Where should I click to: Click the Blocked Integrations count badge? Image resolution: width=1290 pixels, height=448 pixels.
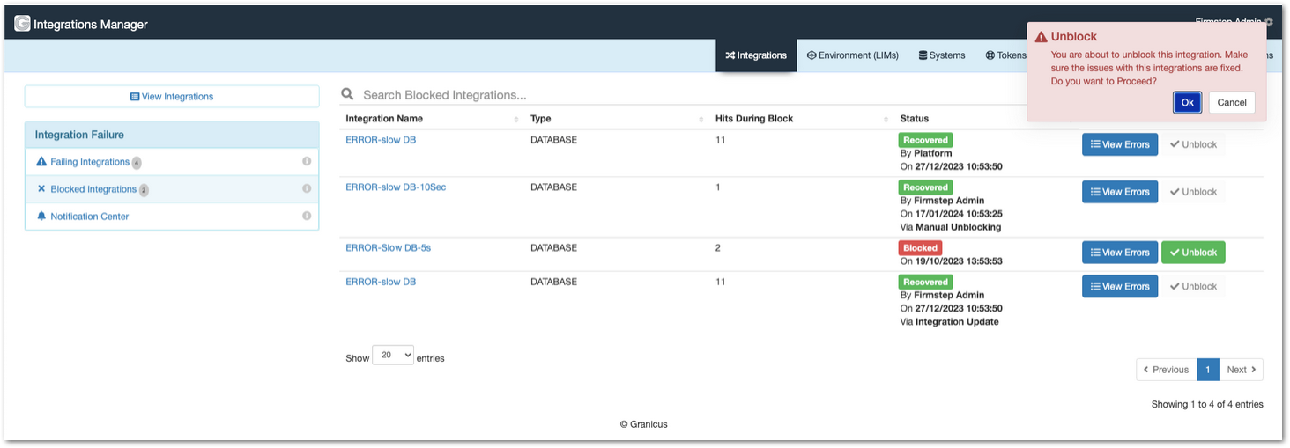[144, 190]
